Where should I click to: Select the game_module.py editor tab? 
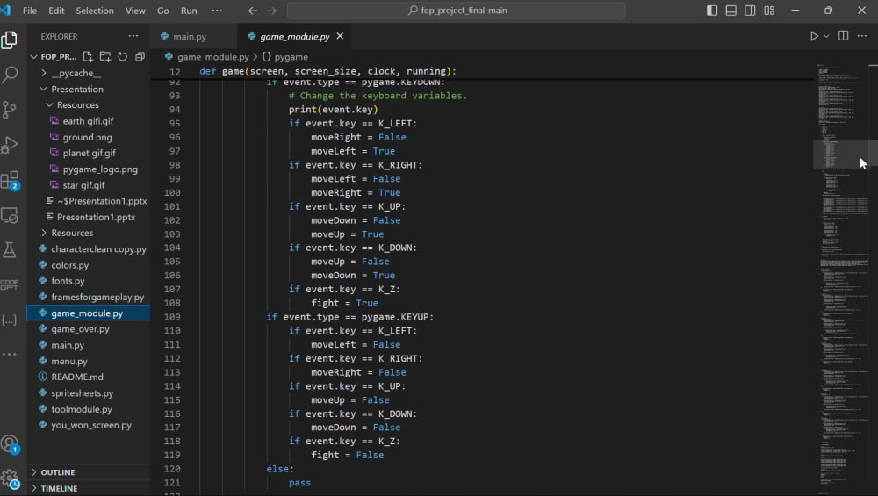(294, 36)
